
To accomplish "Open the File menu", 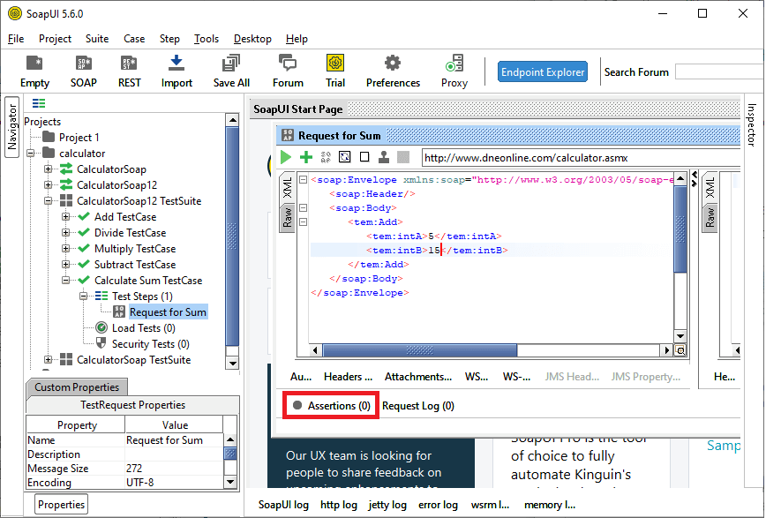I will (x=16, y=39).
